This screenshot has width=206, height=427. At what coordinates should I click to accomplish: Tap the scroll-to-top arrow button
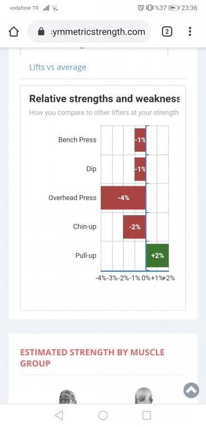pos(192,390)
